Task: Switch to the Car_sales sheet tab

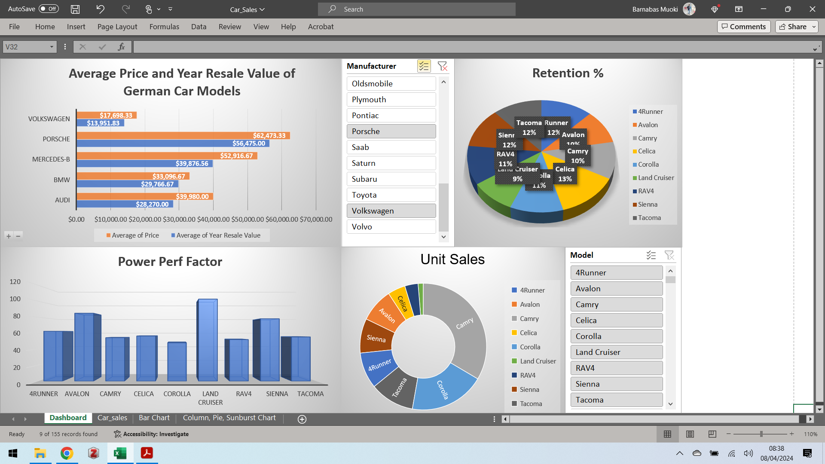Action: pos(112,417)
